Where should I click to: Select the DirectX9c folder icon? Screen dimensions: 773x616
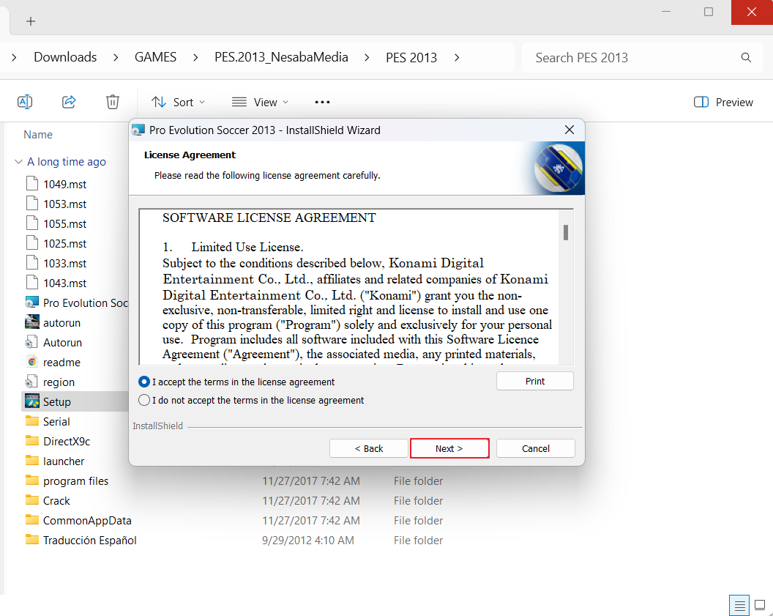pos(32,441)
